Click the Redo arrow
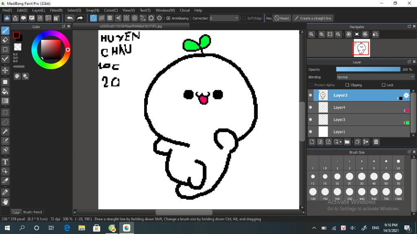 [x=80, y=18]
